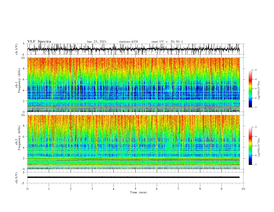
Task: Click the "-3" label on ch.1 colorbar
Action: tap(255, 70)
